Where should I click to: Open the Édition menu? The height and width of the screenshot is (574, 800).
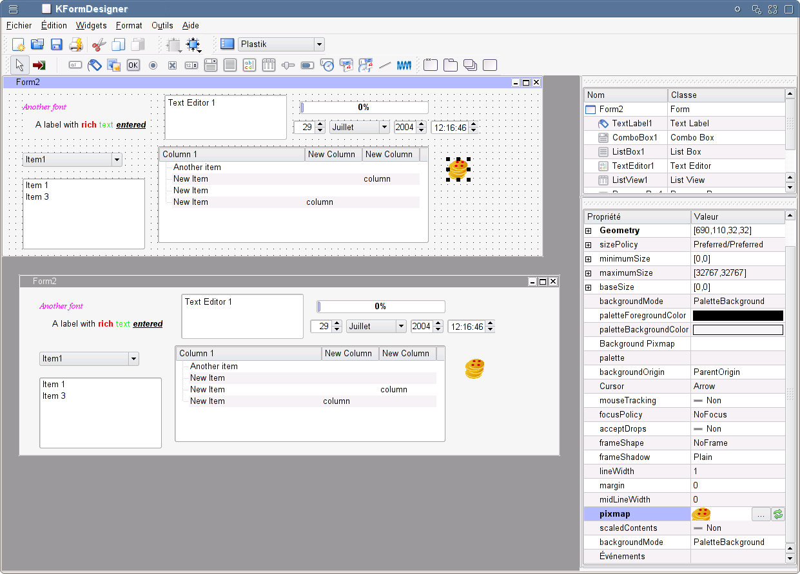pos(54,25)
